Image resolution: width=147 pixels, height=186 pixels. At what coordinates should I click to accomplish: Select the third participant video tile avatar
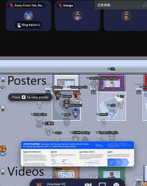point(126,16)
